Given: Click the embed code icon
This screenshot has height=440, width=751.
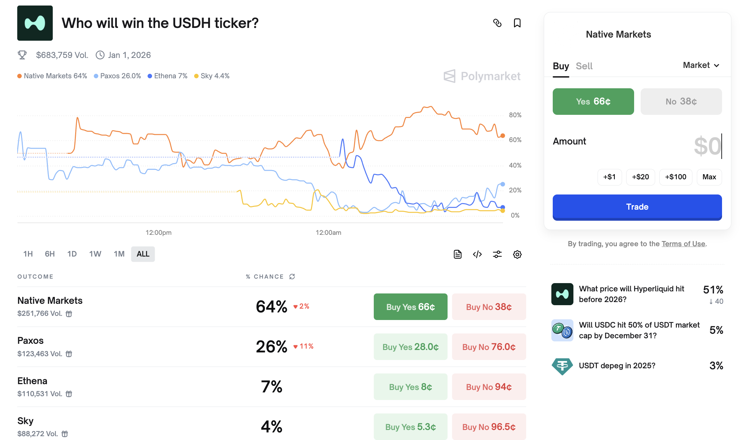Looking at the screenshot, I should pyautogui.click(x=477, y=254).
